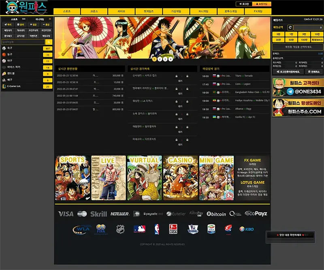Click the MLB league logo
This screenshot has width=324, height=270.
point(139,229)
